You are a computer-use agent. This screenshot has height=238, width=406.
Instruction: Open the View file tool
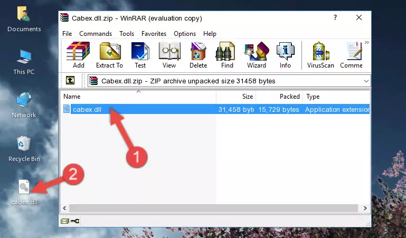pyautogui.click(x=169, y=55)
